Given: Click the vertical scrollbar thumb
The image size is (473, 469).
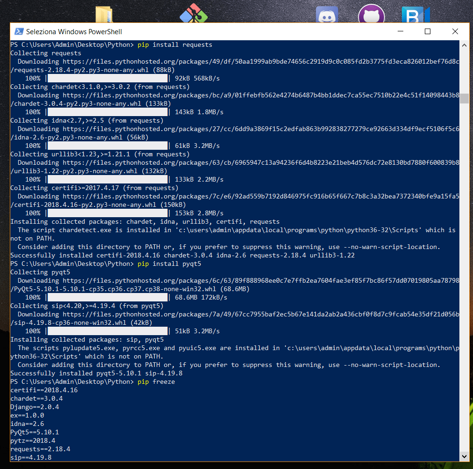Looking at the screenshot, I should pyautogui.click(x=464, y=98).
